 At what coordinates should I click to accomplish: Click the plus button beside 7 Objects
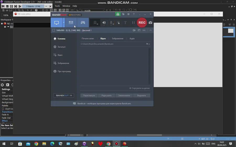(x=46, y=6)
